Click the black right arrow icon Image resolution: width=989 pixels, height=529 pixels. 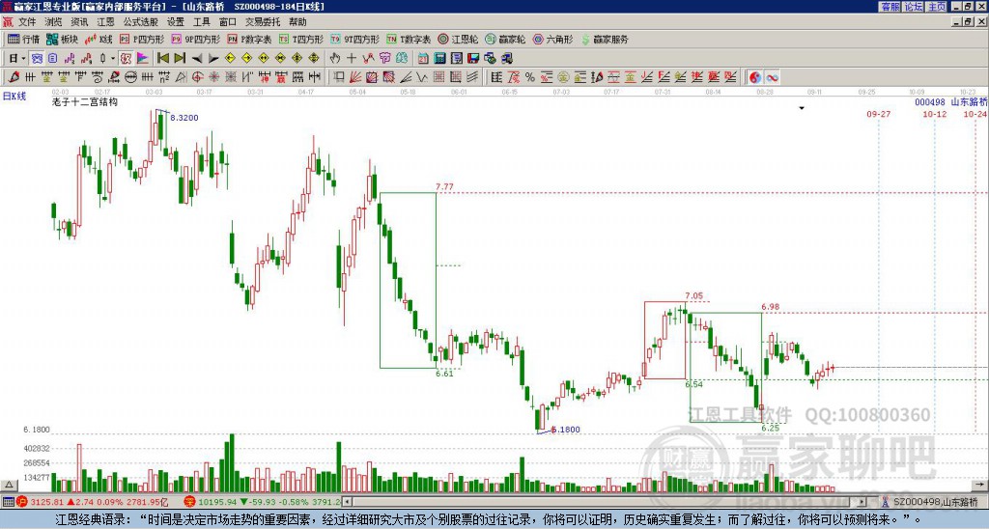[x=213, y=59]
